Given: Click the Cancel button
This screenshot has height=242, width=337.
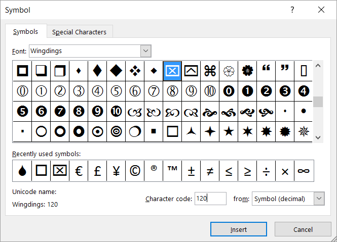Looking at the screenshot, I should pyautogui.click(x=303, y=229).
